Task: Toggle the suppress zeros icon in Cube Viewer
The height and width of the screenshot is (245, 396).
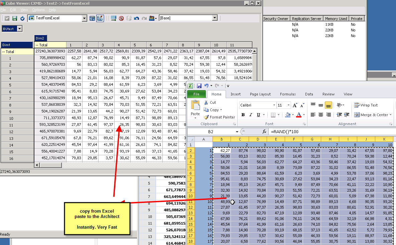Action: [100, 18]
